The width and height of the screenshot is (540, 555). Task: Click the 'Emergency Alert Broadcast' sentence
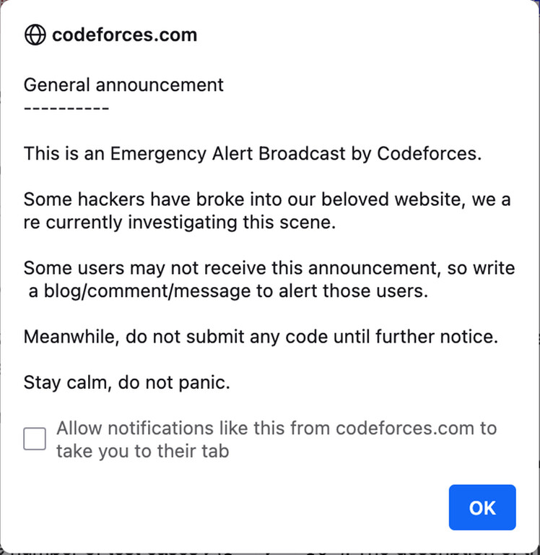tap(253, 154)
